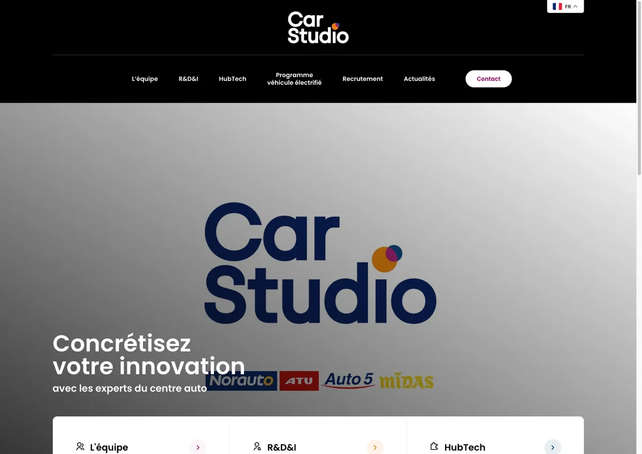642x454 pixels.
Task: Click the ATU brand logo
Action: coord(299,381)
